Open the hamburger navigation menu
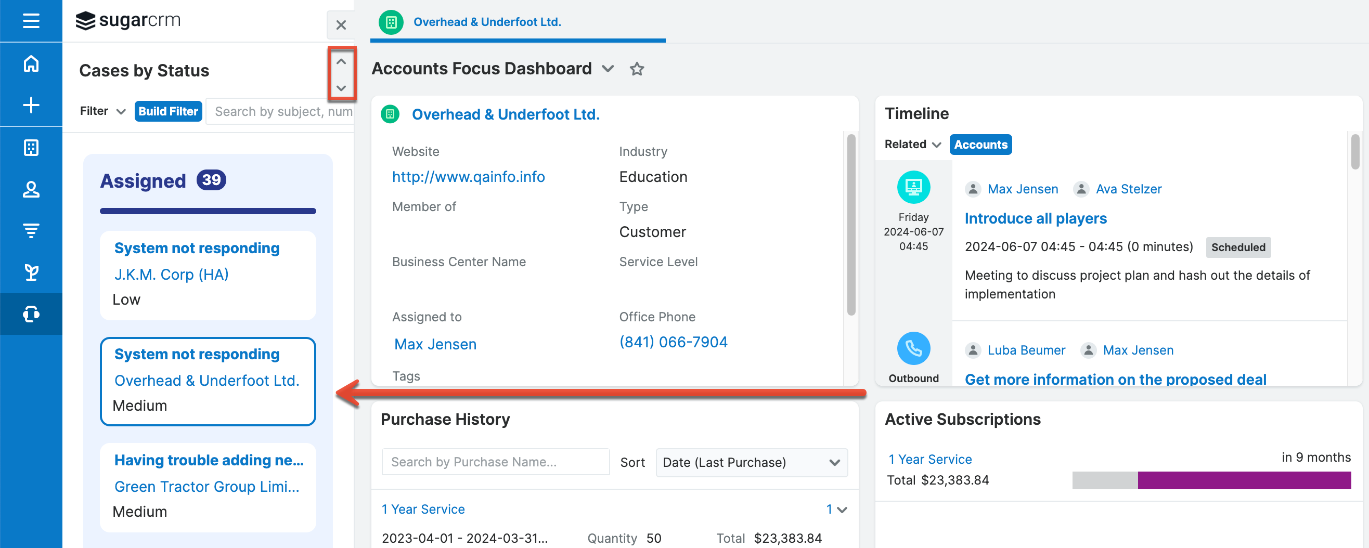This screenshot has width=1369, height=548. [x=31, y=21]
